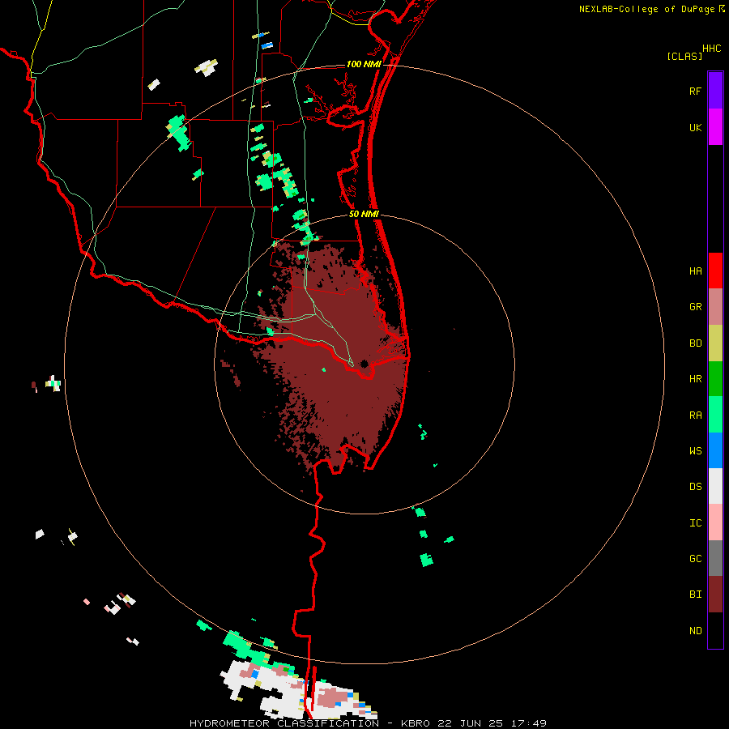The image size is (729, 729).
Task: Click the UK legend label
Action: [x=695, y=127]
